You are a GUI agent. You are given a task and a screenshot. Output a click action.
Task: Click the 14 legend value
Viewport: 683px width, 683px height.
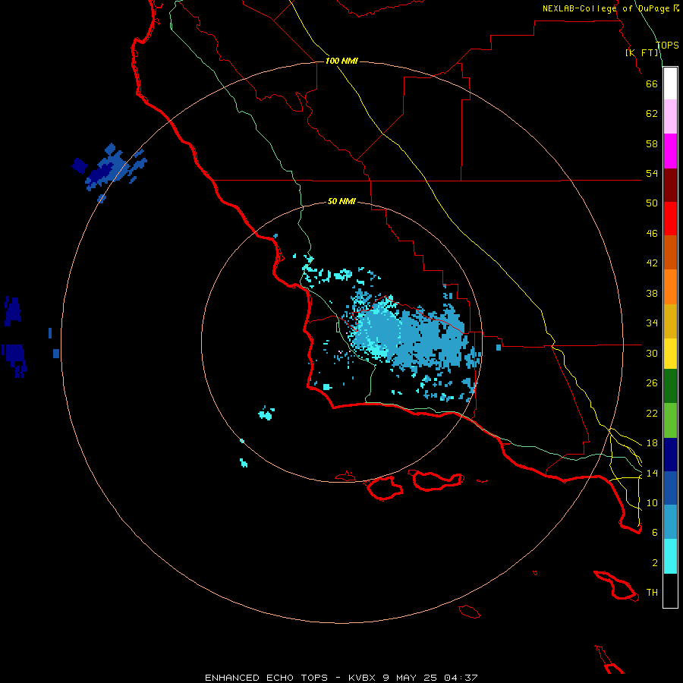click(x=652, y=473)
